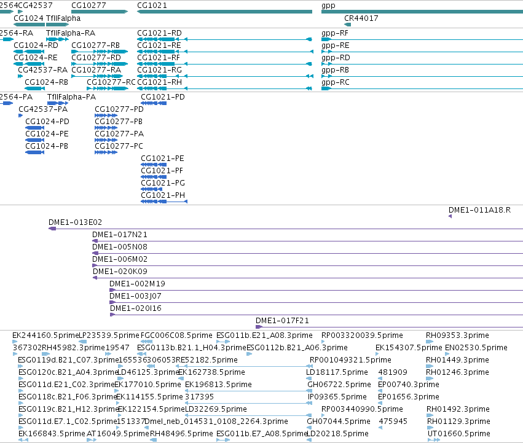Click protein CG1021-PE
Image resolution: width=523 pixels, height=443 pixels.
[162, 159]
